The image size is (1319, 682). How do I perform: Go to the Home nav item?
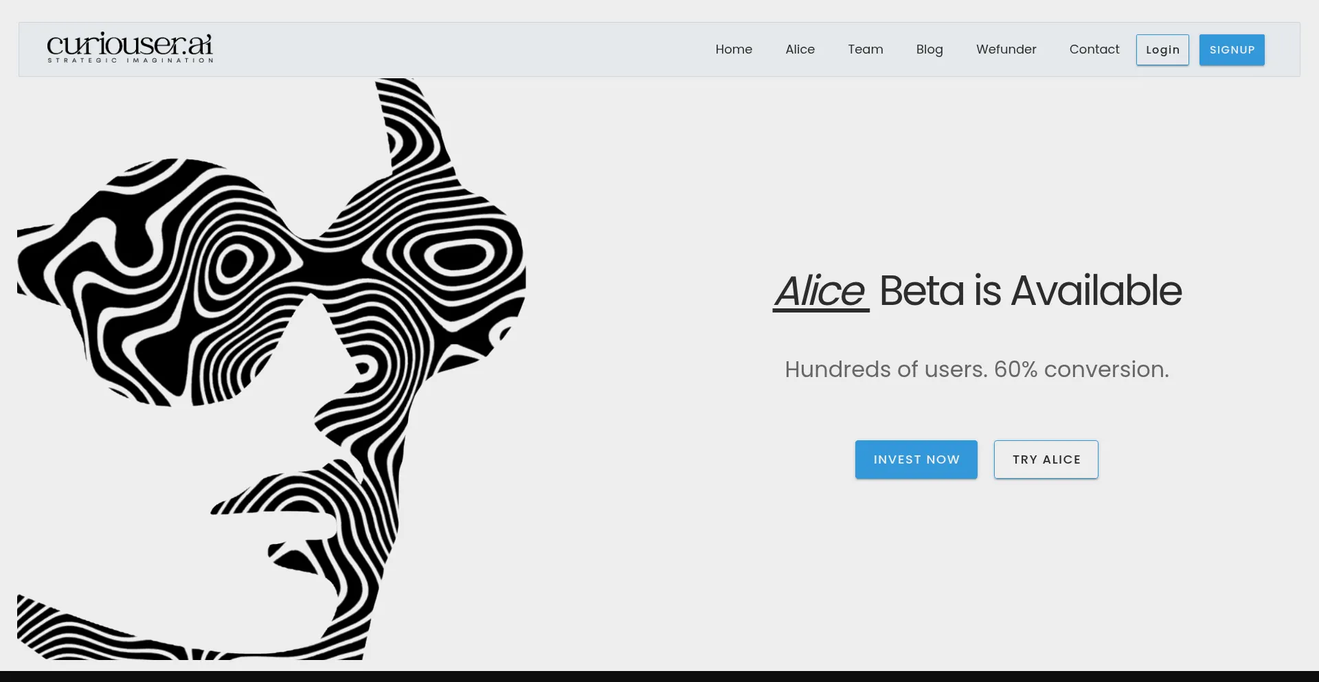(733, 49)
